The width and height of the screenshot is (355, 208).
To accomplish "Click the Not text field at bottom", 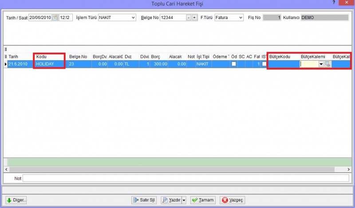I will (186, 178).
